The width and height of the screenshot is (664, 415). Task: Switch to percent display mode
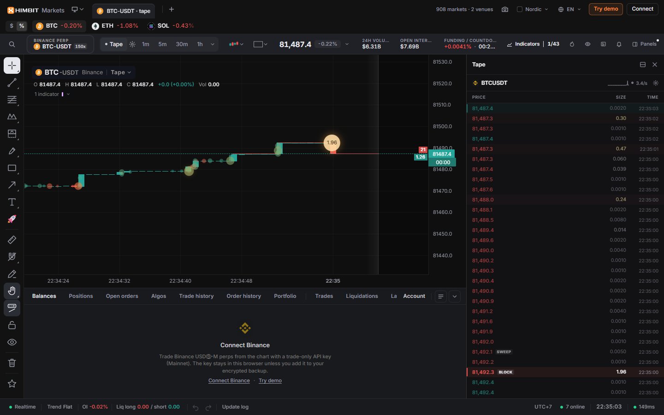point(22,26)
